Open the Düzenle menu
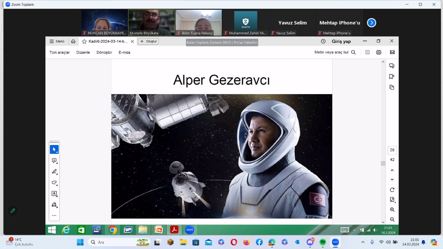The width and height of the screenshot is (443, 249). coord(83,52)
